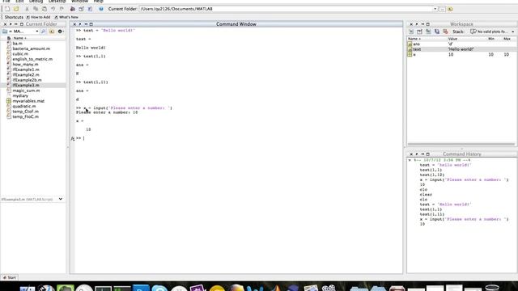
Task: Click the New file toolbar icon
Action: pos(7,9)
